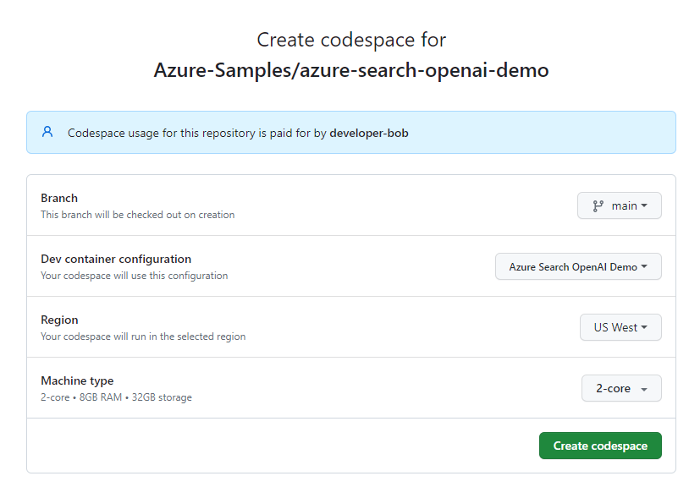Click the Machine type specs text
The width and height of the screenshot is (689, 487).
click(x=117, y=397)
